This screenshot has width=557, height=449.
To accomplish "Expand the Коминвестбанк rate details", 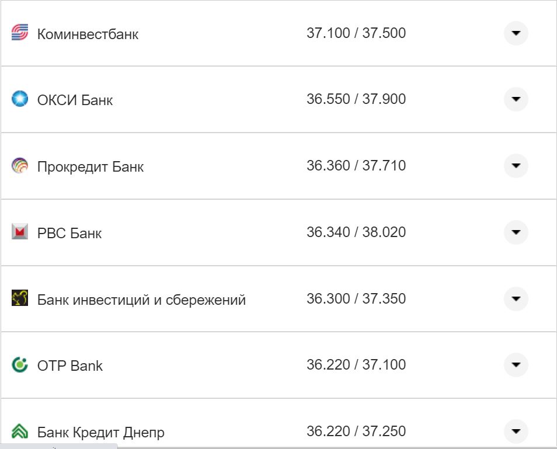I will pyautogui.click(x=516, y=33).
